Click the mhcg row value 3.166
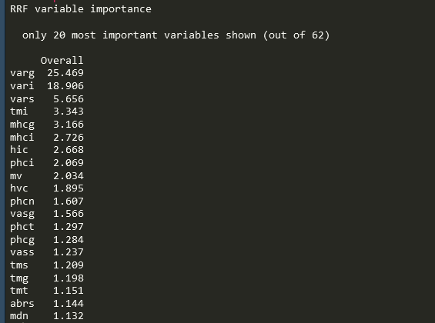The height and width of the screenshot is (323, 435). tap(69, 125)
